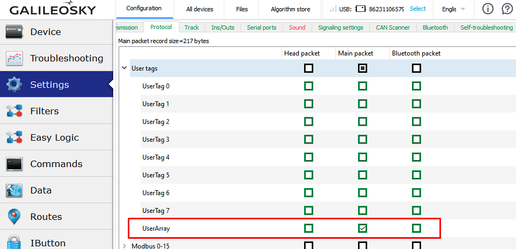Open the Algorithm store tab
The width and height of the screenshot is (516, 249).
click(x=290, y=9)
